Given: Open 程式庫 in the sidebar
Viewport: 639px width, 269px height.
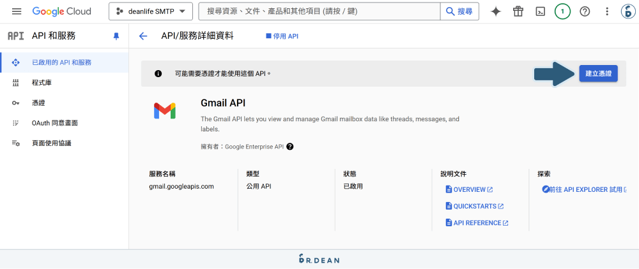Looking at the screenshot, I should tap(65, 83).
